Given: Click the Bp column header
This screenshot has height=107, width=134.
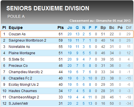Looking at the screenshot, I should pyautogui.click(x=103, y=28).
